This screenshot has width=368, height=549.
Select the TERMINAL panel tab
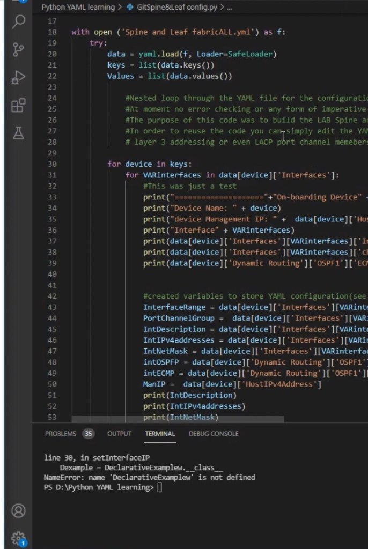[160, 434]
